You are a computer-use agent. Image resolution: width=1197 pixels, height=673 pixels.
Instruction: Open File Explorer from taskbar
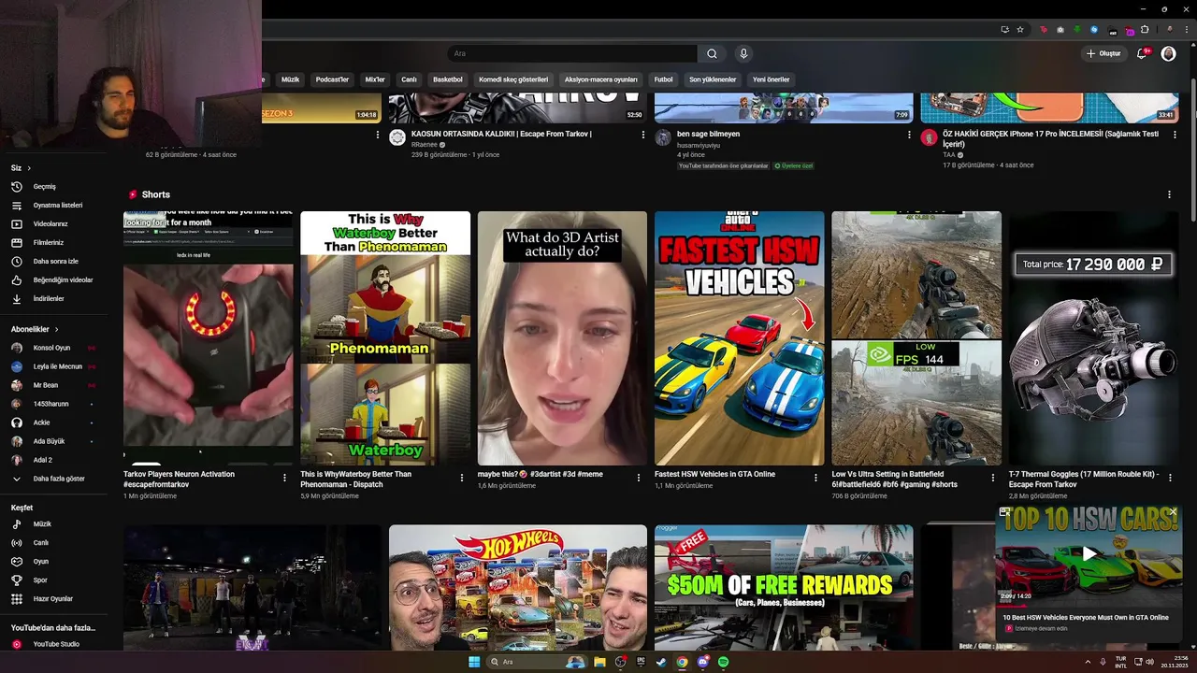(x=599, y=662)
